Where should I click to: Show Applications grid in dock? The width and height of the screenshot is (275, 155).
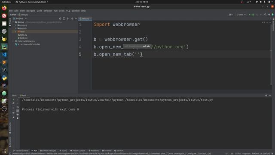(4, 151)
